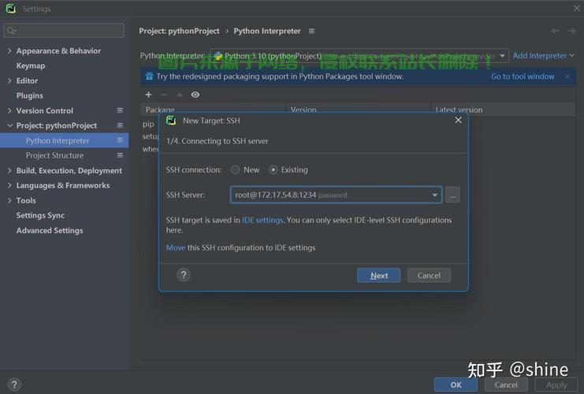Expand Appearance & Behavior in the tree
The width and height of the screenshot is (584, 394).
pyautogui.click(x=9, y=50)
